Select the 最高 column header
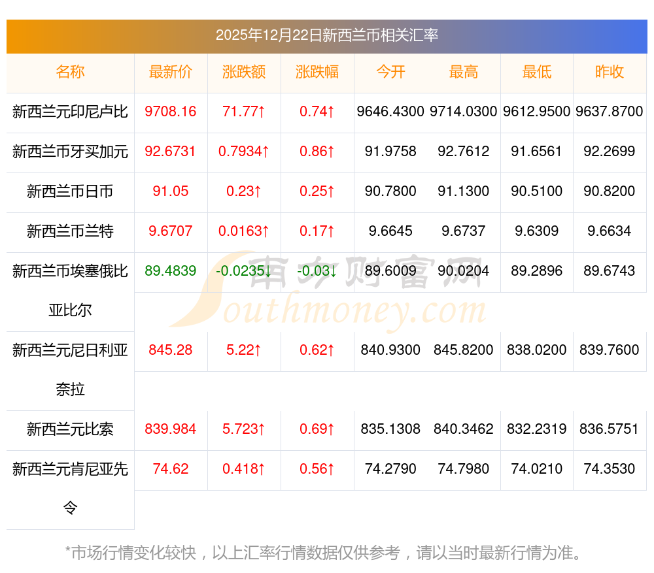 464,72
